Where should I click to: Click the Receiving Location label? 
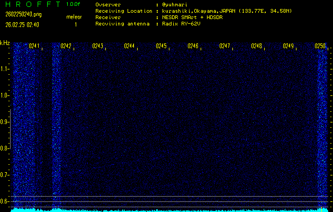pos(124,11)
